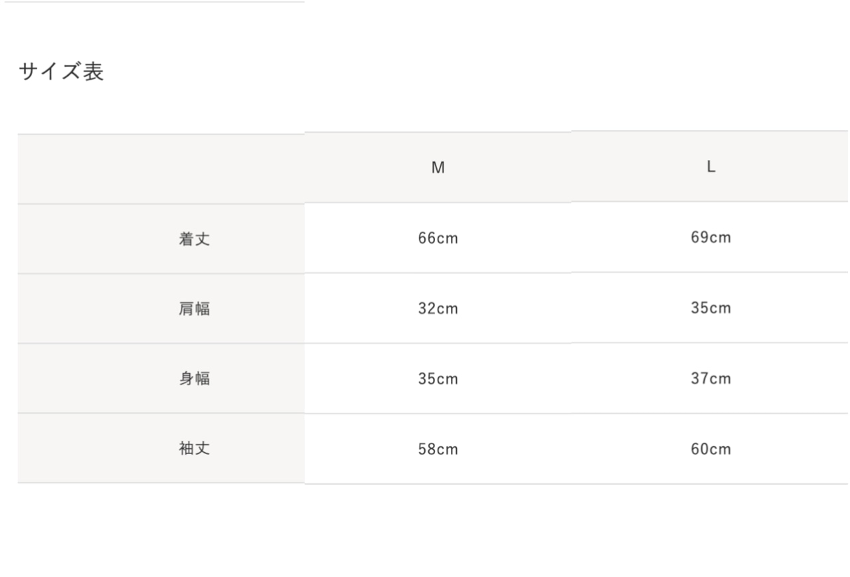Image resolution: width=850 pixels, height=577 pixels.
Task: Click the 60cm 袖丈 value for L
Action: (x=711, y=449)
